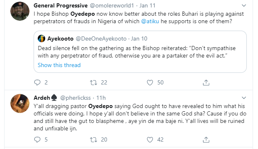Open Ayekooto's small parrot avatar
The height and width of the screenshot is (149, 258).
(x=41, y=38)
